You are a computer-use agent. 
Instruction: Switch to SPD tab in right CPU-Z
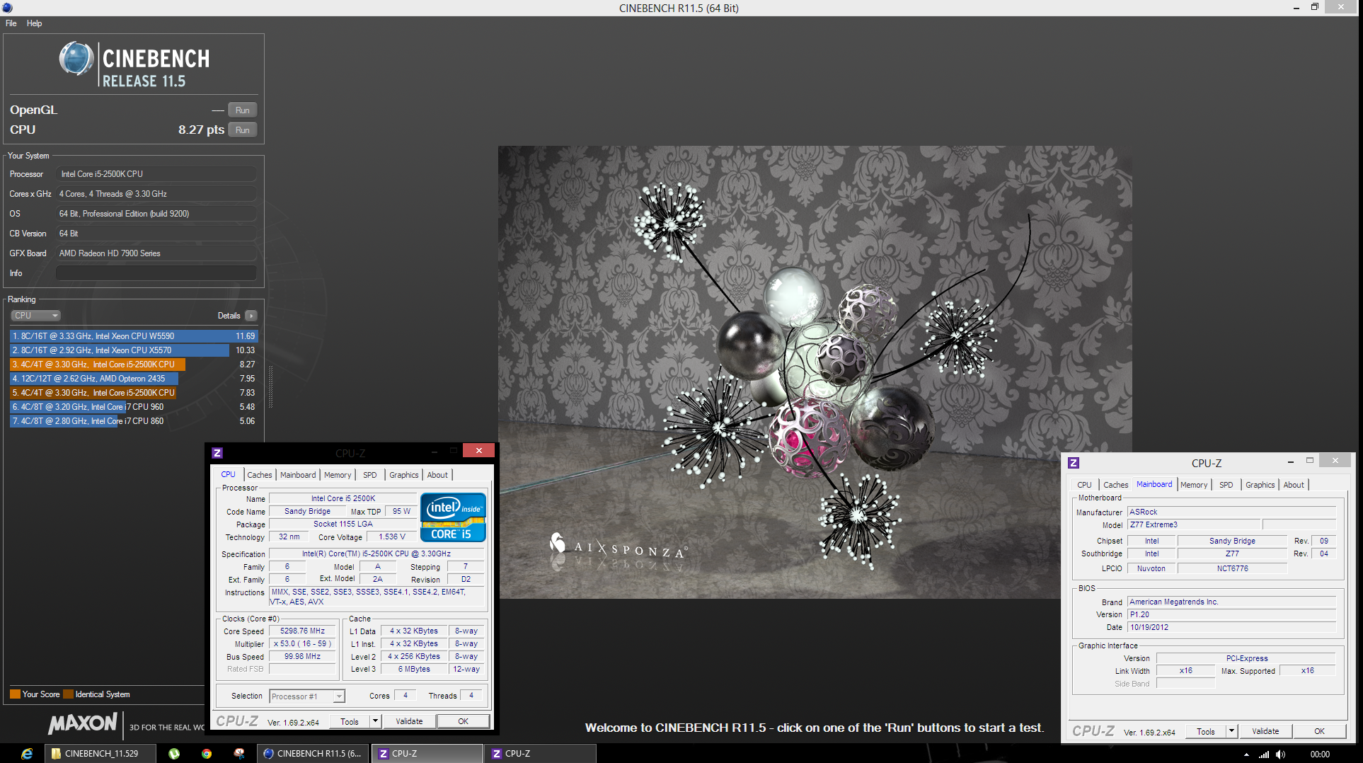click(x=1226, y=485)
